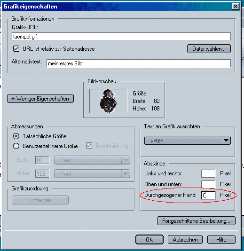Click the Grafik-URL field containing laempel.gif

pos(121,37)
